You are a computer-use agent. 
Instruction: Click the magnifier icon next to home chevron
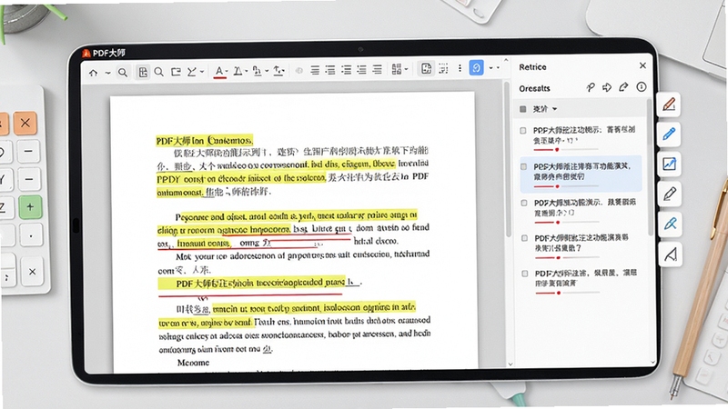pyautogui.click(x=123, y=73)
